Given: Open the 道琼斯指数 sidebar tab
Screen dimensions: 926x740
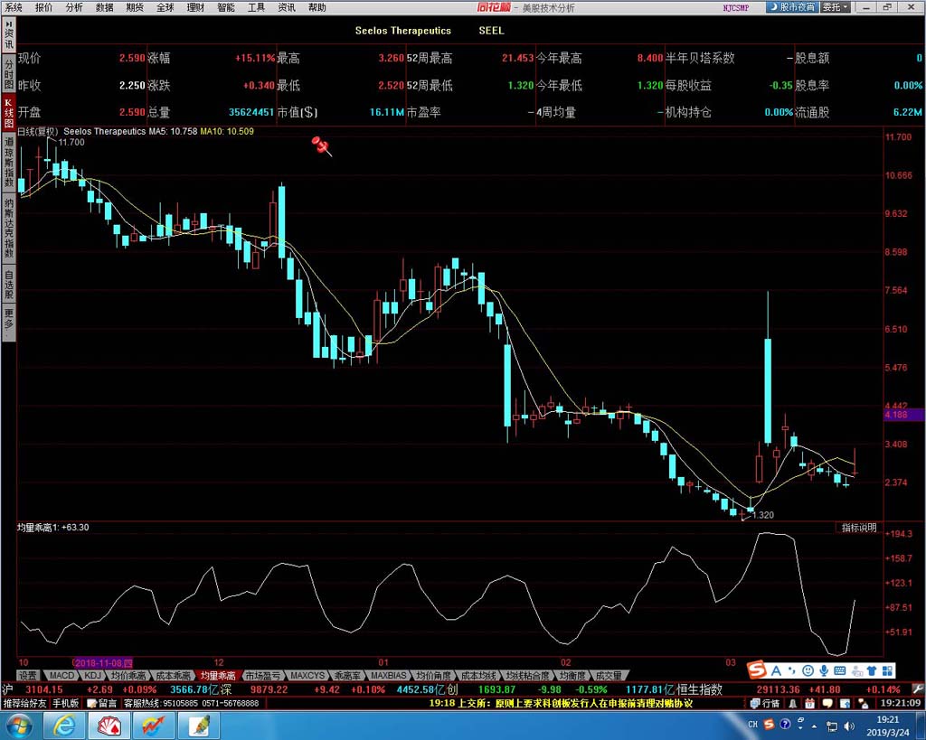Looking at the screenshot, I should pyautogui.click(x=8, y=161).
